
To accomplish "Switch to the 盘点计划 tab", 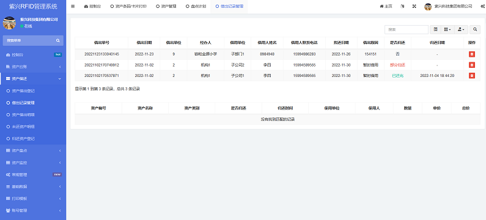I will [x=196, y=7].
